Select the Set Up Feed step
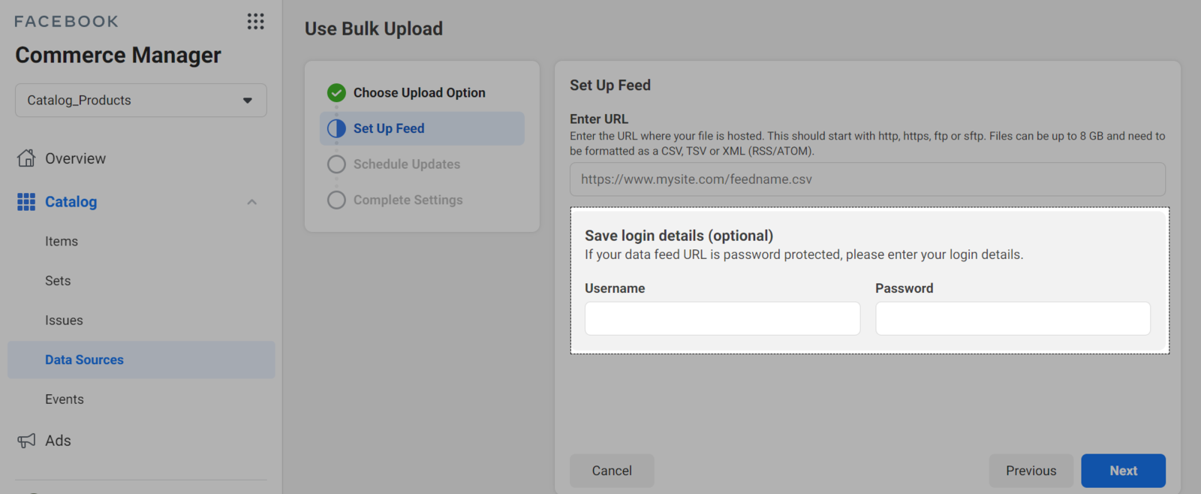1201x494 pixels. tap(422, 128)
